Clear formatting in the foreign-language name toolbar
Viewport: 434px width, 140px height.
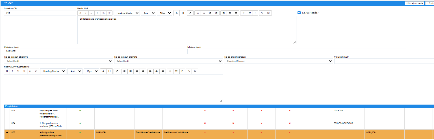click(x=117, y=71)
